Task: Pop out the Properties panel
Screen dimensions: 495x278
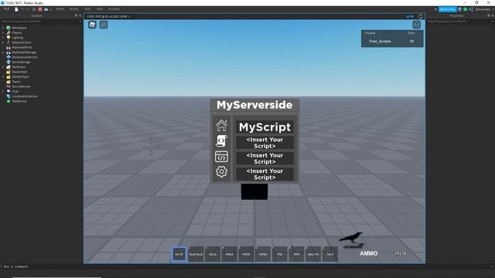Action: pos(488,15)
